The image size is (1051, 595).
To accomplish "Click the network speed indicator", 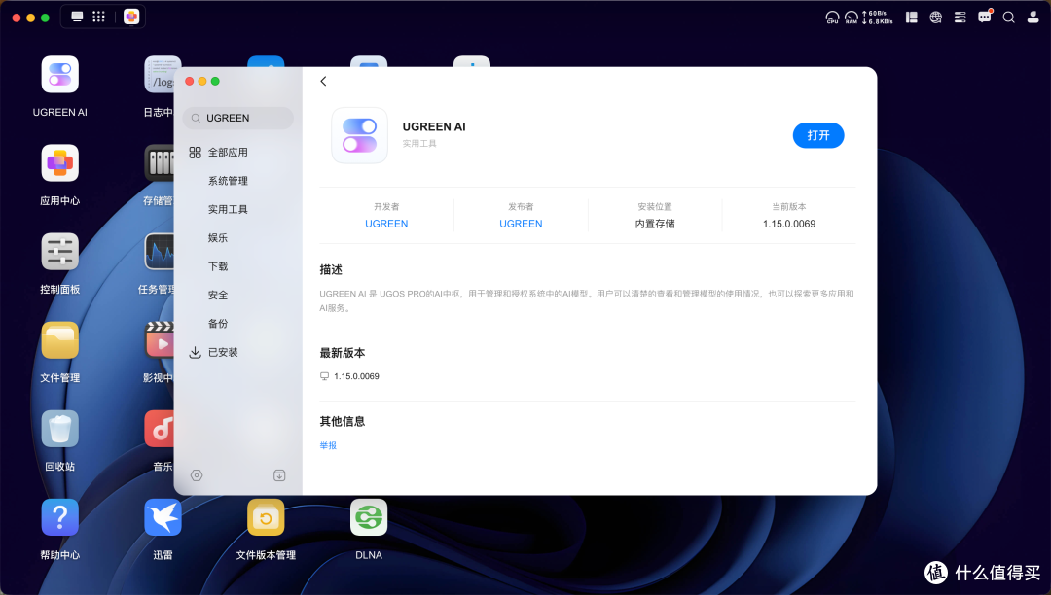I will point(878,17).
